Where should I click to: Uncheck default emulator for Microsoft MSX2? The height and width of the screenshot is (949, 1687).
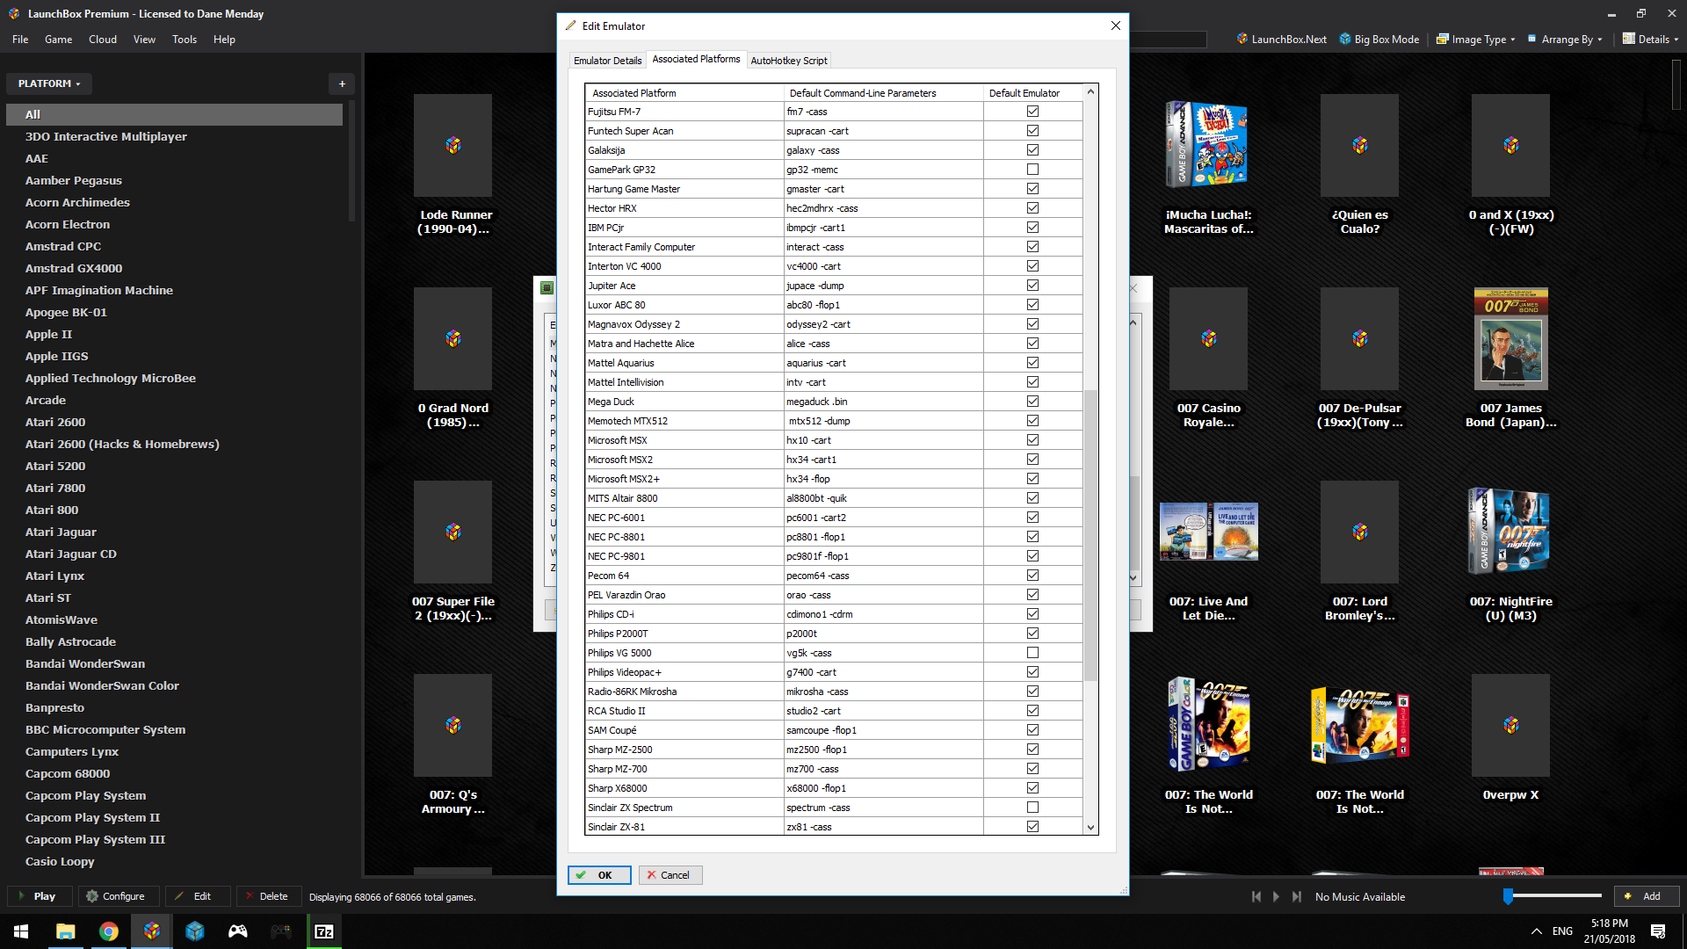pos(1032,460)
